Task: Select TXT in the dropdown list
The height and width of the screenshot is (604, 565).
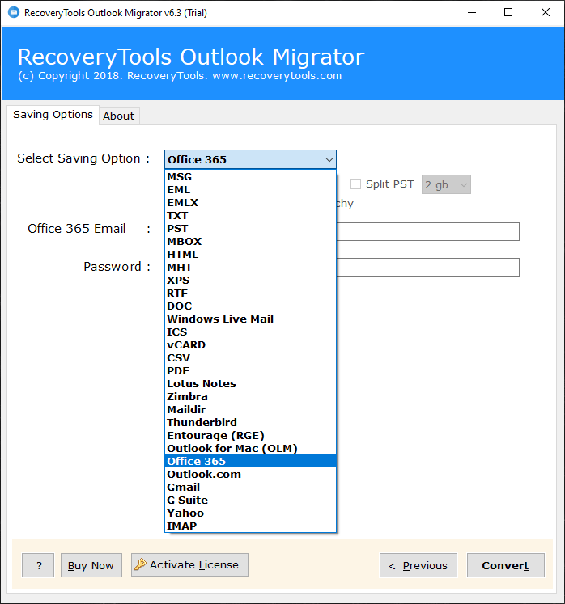Action: [x=250, y=216]
